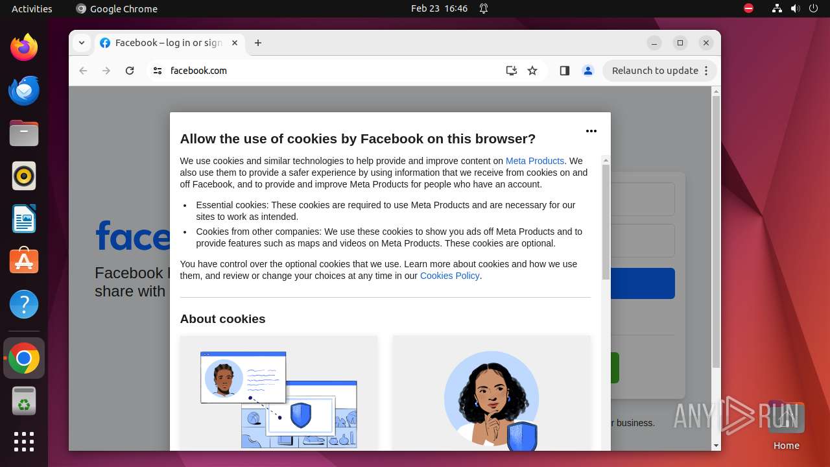This screenshot has width=830, height=467.
Task: Open the Chrome menu via Relaunch dots
Action: [706, 71]
